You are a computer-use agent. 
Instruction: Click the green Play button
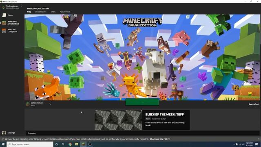coord(142,102)
